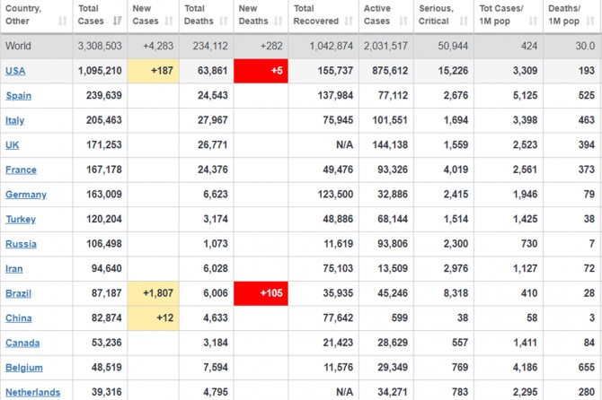Open the France country link
Screen dimensions: 602x400
pos(21,170)
